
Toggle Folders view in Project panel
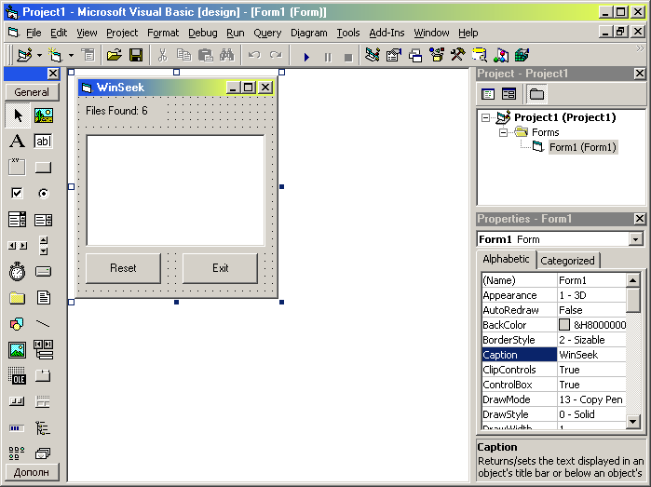point(536,94)
